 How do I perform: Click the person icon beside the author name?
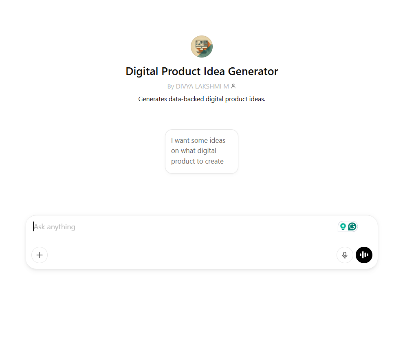click(233, 86)
